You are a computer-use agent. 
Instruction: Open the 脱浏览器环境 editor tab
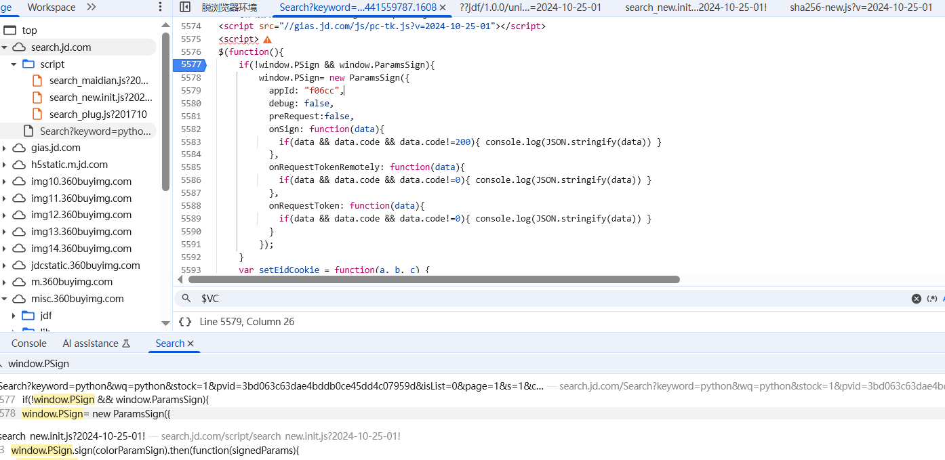tap(230, 7)
